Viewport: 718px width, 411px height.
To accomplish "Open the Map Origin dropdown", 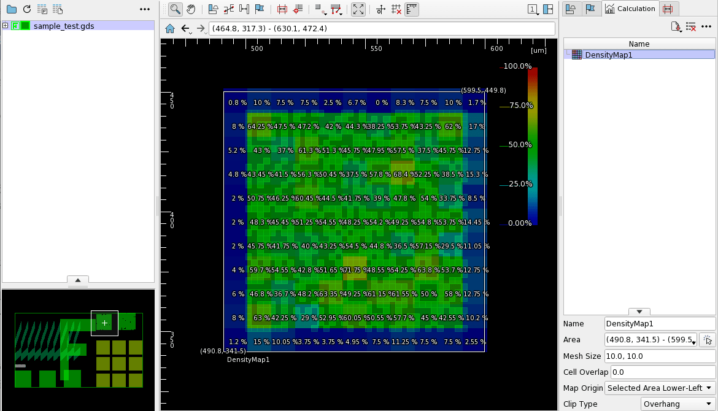I will 660,388.
